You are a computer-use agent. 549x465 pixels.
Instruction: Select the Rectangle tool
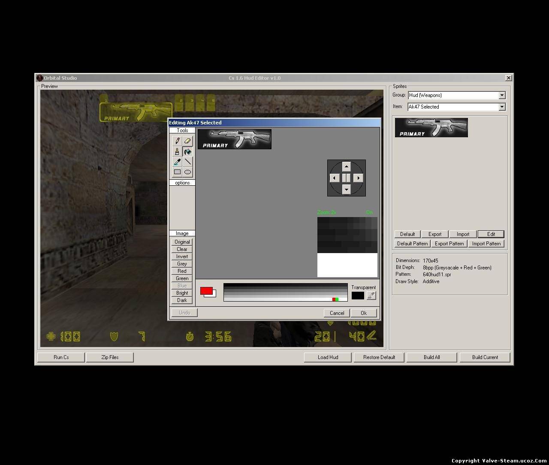tap(177, 172)
